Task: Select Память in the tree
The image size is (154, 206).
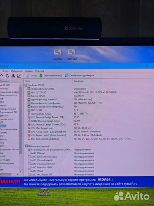Action: (x=4, y=133)
